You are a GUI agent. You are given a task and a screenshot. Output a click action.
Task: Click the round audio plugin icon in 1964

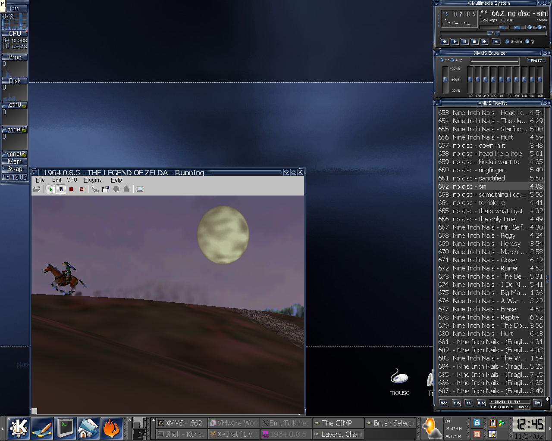click(x=116, y=189)
